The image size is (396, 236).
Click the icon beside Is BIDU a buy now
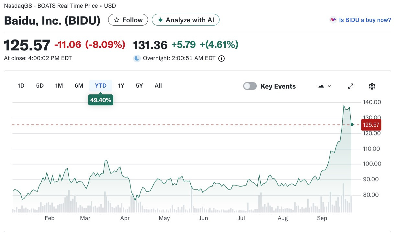click(333, 20)
